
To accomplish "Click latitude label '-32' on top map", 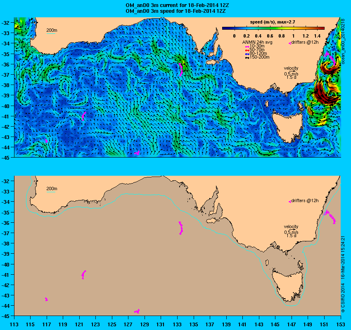I will (x=6, y=23).
